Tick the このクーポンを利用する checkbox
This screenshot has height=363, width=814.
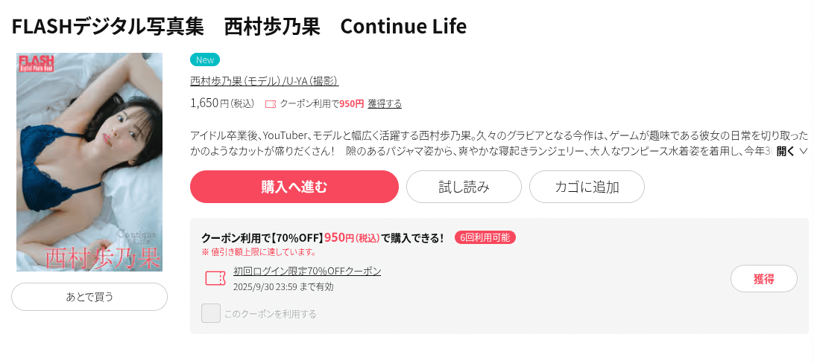click(211, 313)
